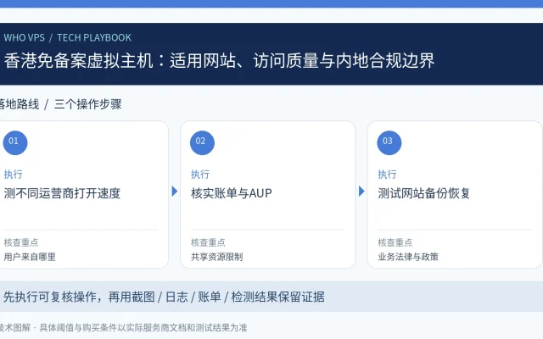Select the TECH PLAYBOOK breadcrumb text
Viewport: 543px width, 339px height.
(x=94, y=37)
